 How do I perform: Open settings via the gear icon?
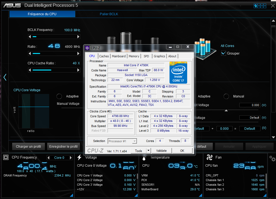272,159
